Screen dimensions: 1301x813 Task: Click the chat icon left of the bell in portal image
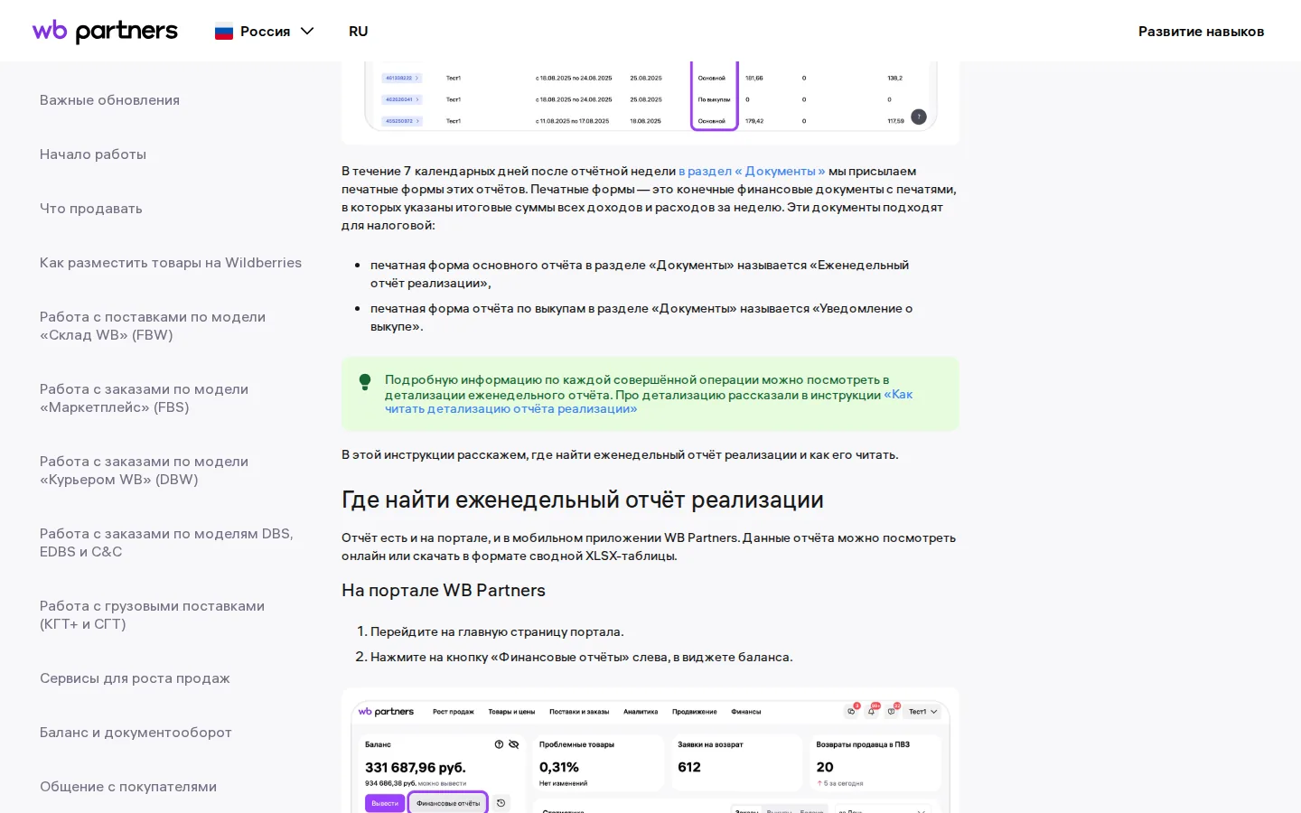point(851,712)
